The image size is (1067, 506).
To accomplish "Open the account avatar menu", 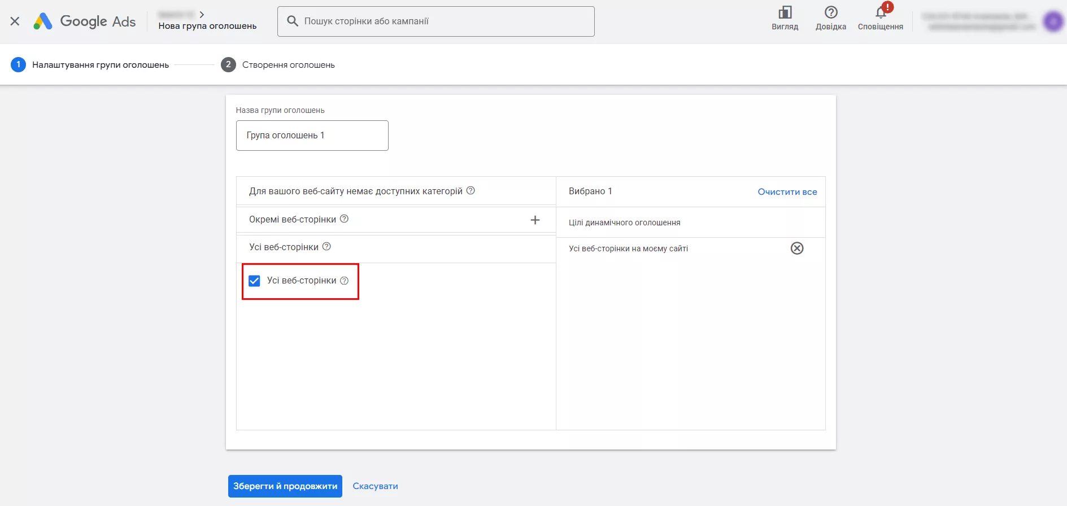I will click(x=1053, y=21).
